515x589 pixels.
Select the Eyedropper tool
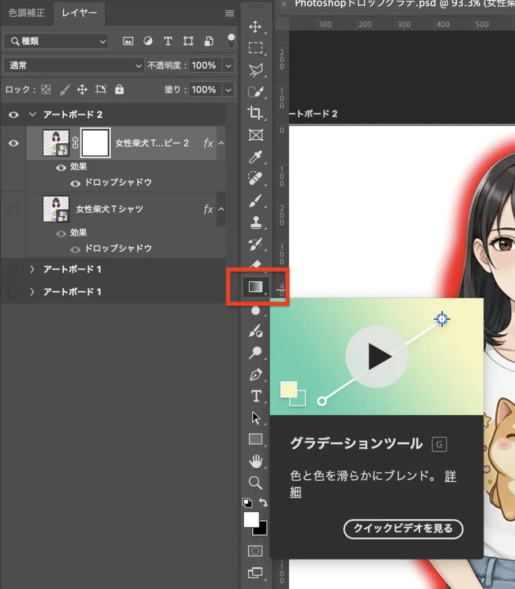coord(255,157)
